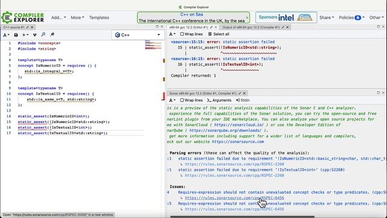Screen dimensions: 387x218
Task: Open CppInsights with the magnifier icon
Action: pos(43,35)
